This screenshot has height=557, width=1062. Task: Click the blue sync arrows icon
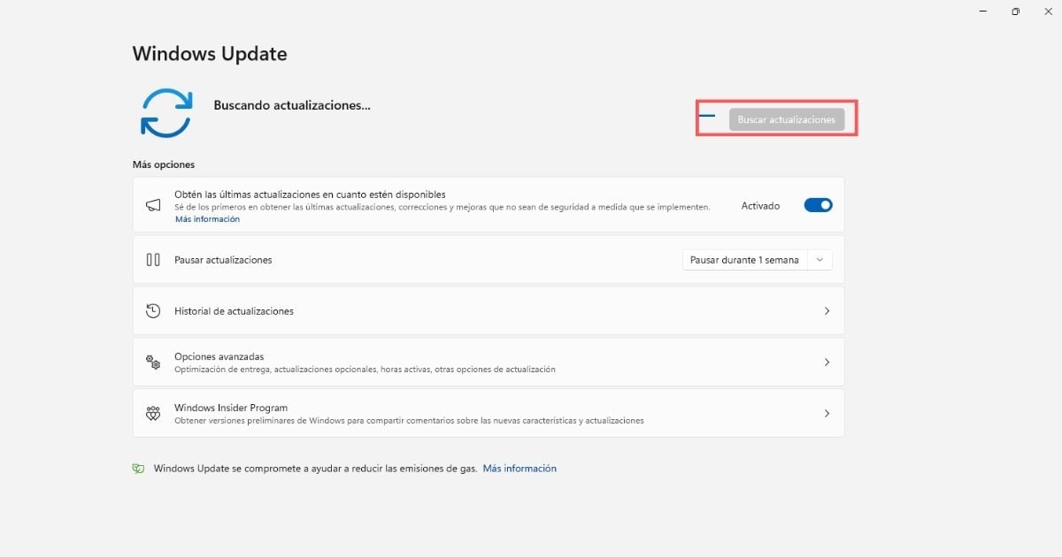coord(166,112)
